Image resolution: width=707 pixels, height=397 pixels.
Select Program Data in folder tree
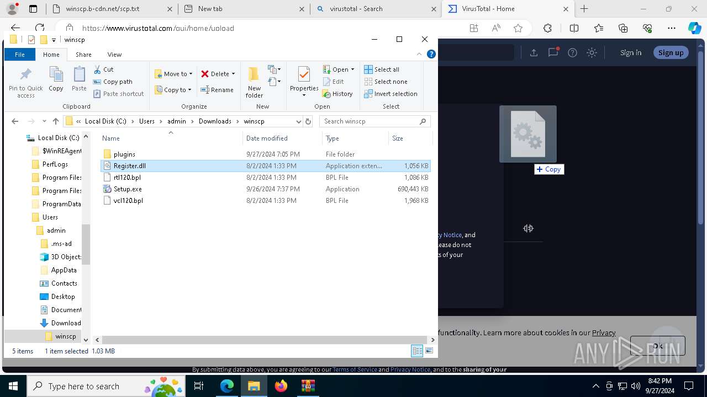tap(57, 204)
